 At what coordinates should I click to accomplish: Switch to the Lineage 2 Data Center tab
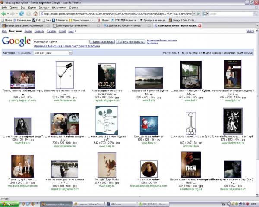pyautogui.click(x=26, y=25)
